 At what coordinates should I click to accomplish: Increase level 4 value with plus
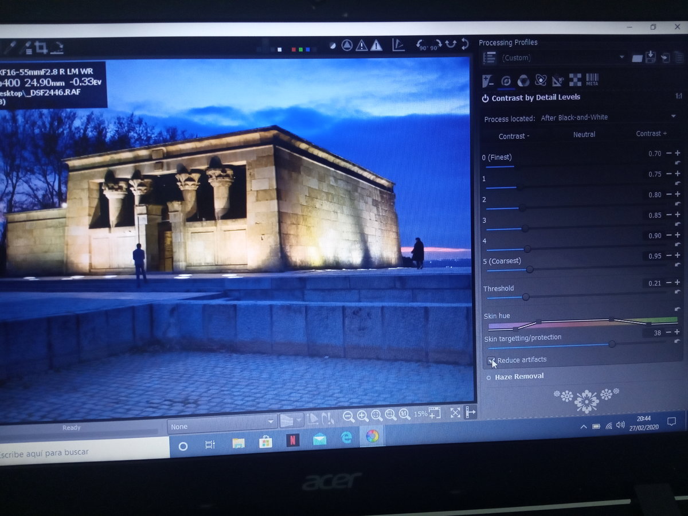pos(677,235)
